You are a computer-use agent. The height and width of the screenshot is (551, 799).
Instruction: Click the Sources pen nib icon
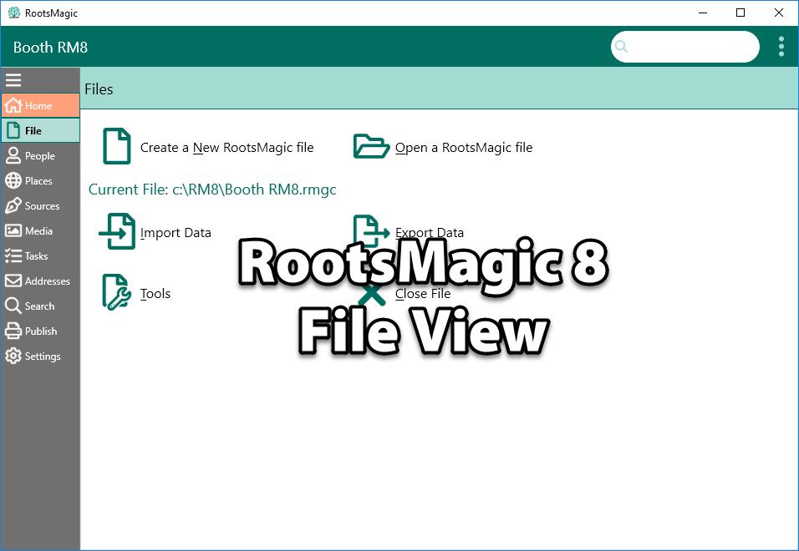(13, 205)
